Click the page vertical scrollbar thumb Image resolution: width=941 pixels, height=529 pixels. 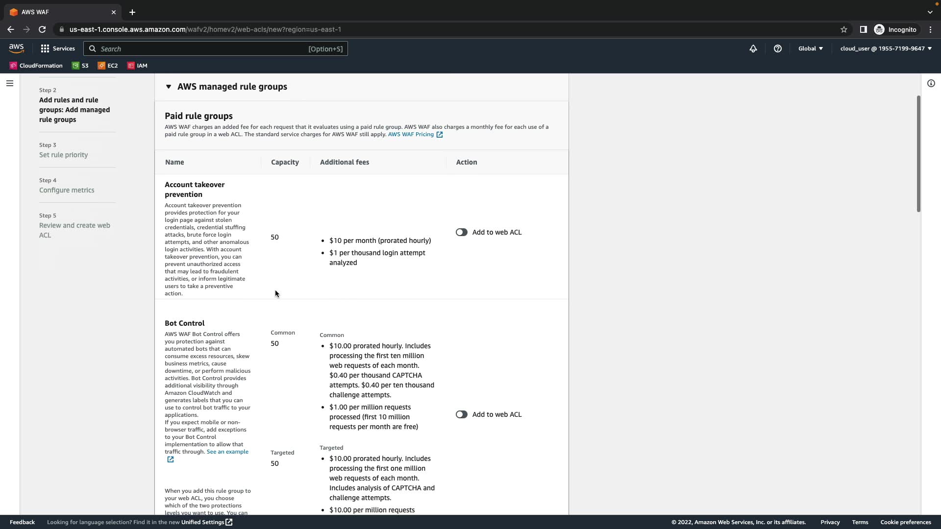(x=918, y=154)
